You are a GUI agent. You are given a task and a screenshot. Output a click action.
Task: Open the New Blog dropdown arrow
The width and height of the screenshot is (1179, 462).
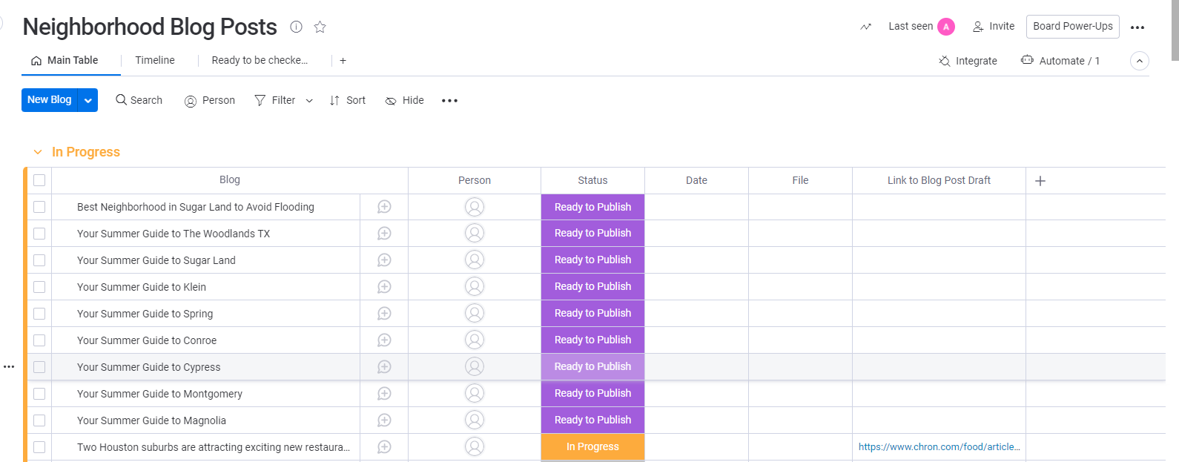[88, 100]
